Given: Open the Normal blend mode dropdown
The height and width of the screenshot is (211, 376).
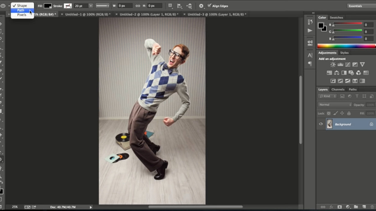Looking at the screenshot, I should point(335,105).
